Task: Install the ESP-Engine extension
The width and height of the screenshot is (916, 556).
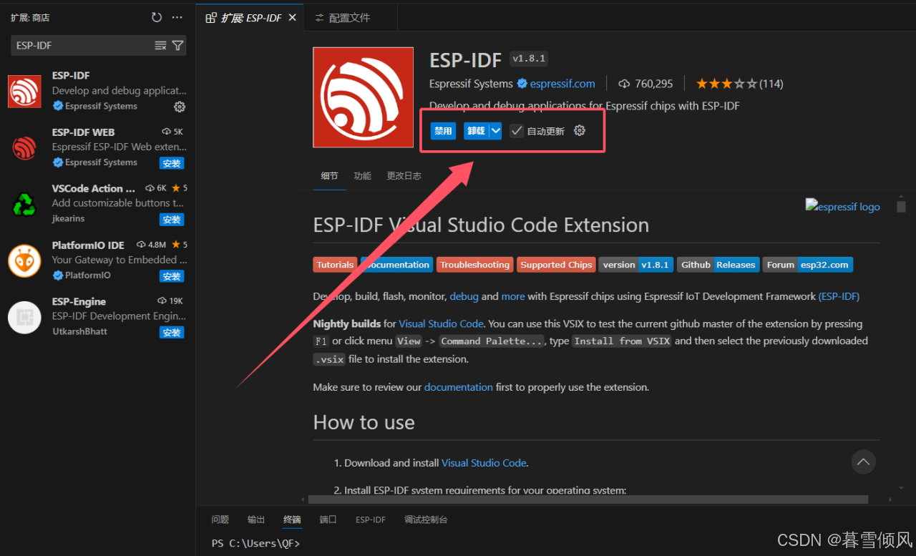Action: click(172, 333)
